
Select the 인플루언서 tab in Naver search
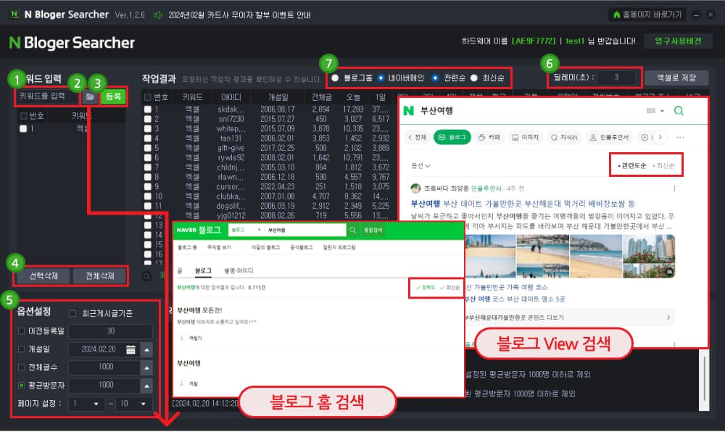610,137
